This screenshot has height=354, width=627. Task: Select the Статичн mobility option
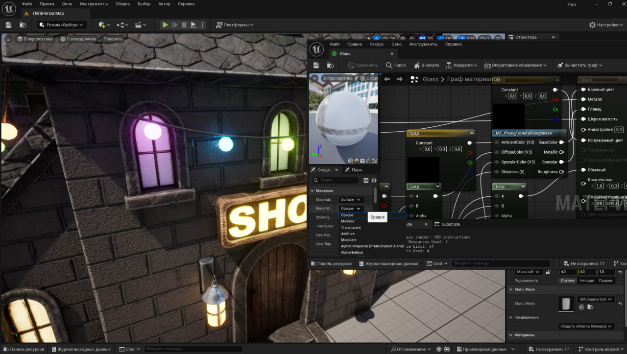click(x=567, y=281)
